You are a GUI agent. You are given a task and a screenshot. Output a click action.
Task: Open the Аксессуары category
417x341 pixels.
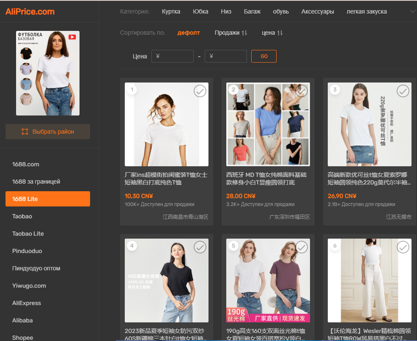pos(318,11)
